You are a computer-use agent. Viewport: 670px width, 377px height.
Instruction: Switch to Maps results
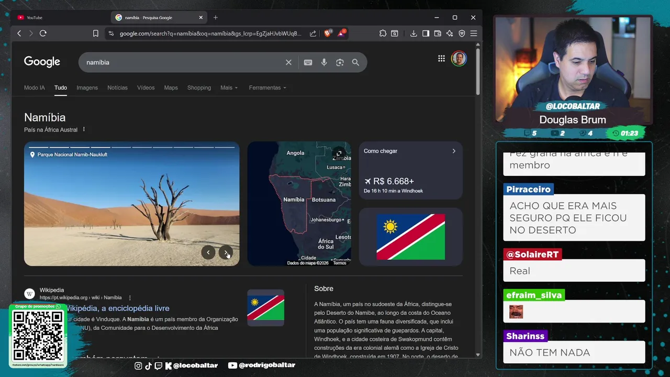tap(171, 87)
